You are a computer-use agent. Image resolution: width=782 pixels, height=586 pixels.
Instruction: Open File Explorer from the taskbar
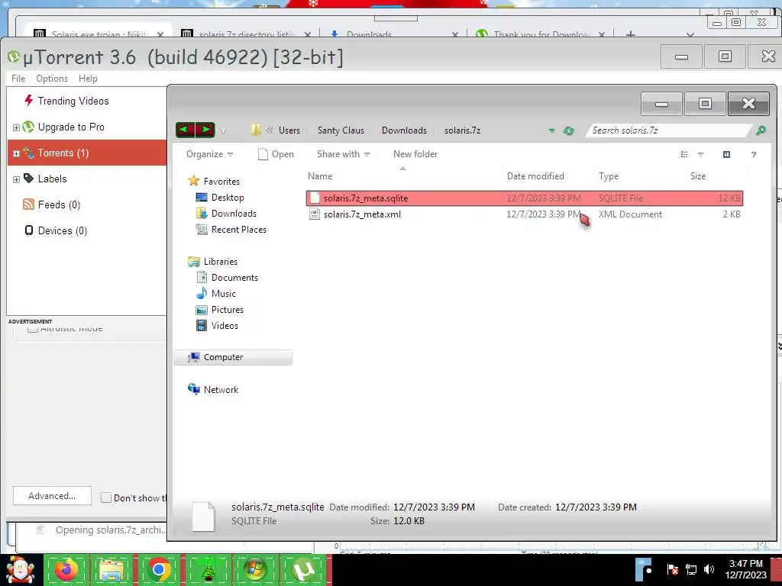coord(111,569)
